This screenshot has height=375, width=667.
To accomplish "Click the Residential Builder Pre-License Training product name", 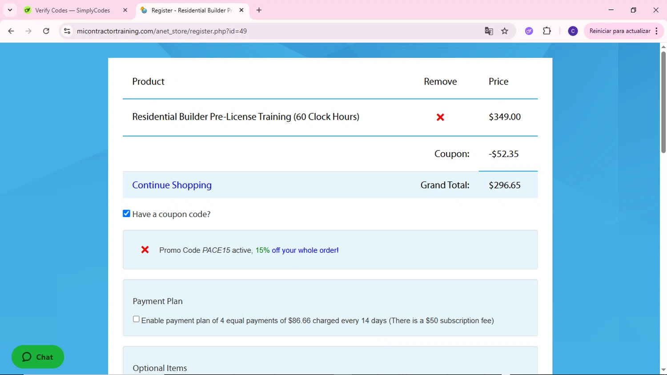I will (x=245, y=117).
